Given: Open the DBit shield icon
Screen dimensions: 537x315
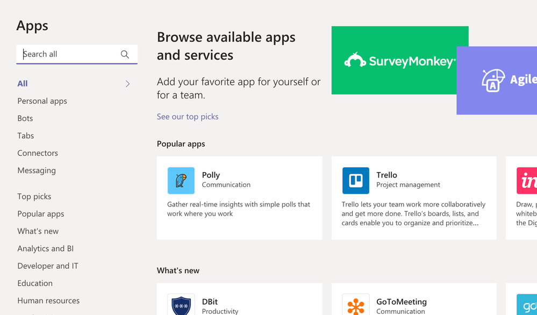Looking at the screenshot, I should 181,304.
